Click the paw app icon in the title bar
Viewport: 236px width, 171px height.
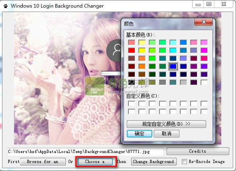[6, 6]
